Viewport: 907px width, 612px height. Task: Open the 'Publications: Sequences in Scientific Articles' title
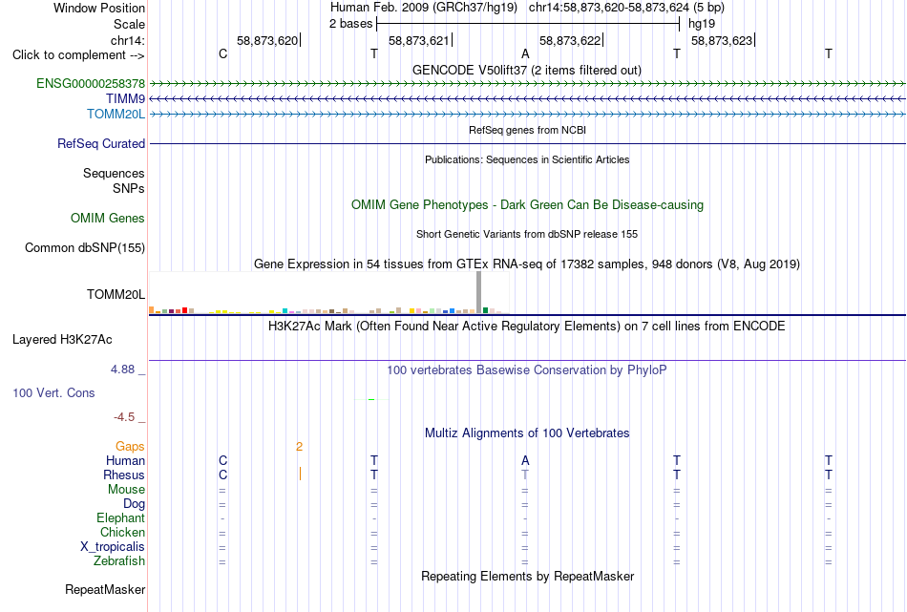527,159
